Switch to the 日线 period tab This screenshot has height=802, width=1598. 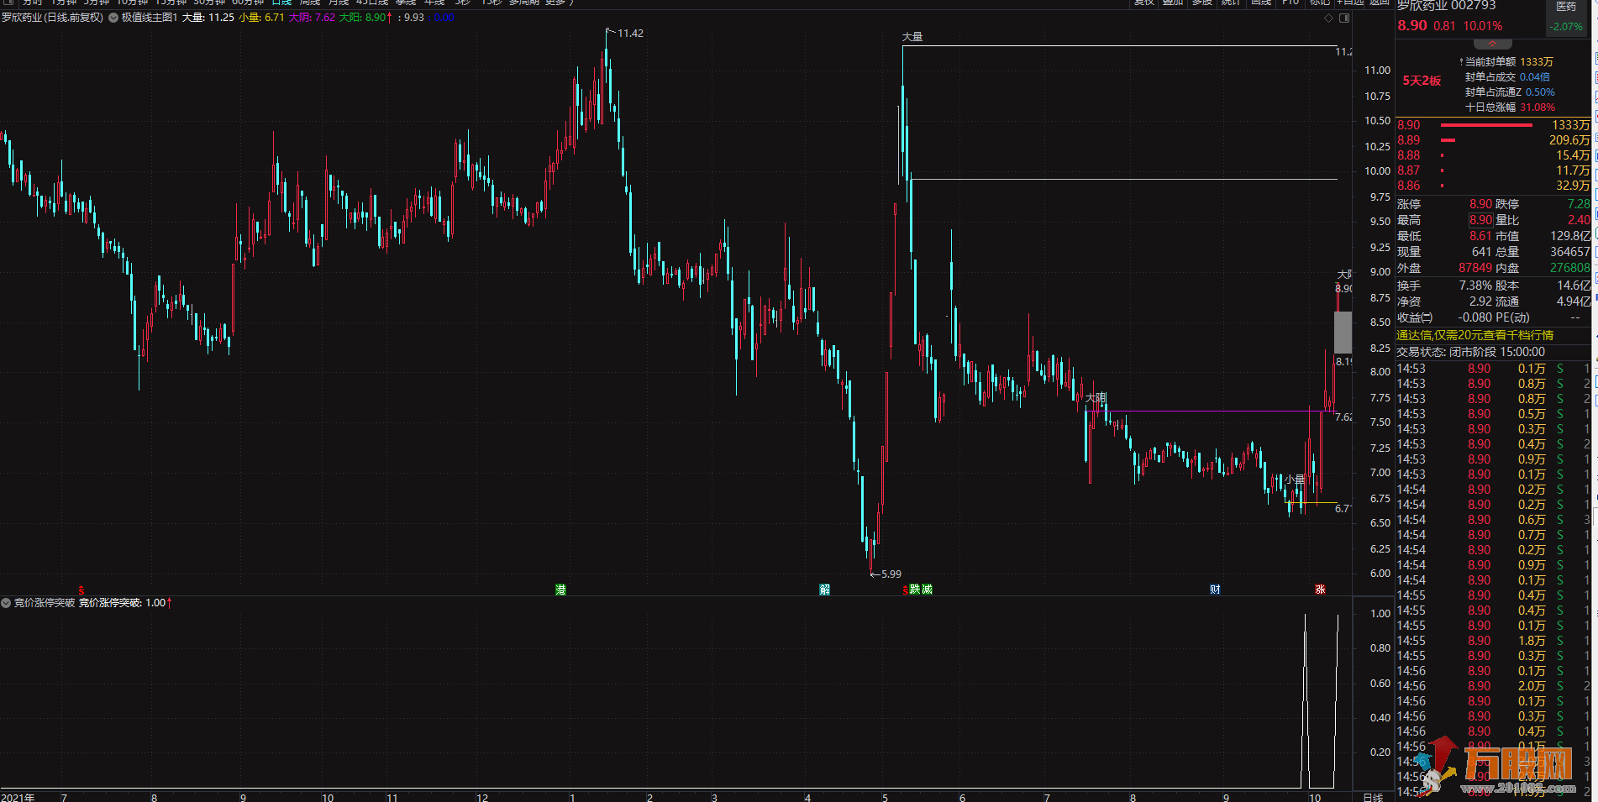pos(281,3)
